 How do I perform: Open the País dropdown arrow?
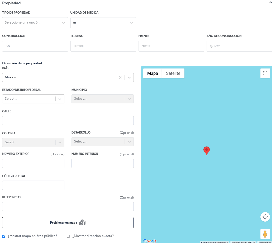click(129, 77)
